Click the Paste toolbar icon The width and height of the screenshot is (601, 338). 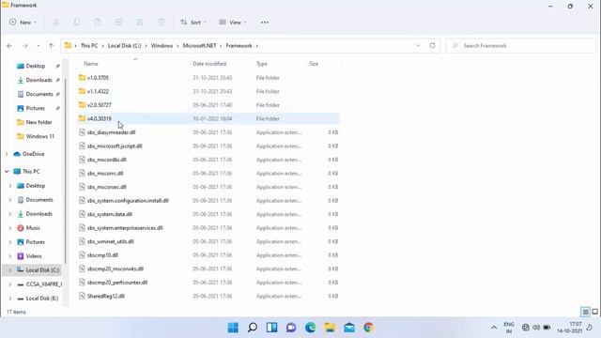pos(98,23)
